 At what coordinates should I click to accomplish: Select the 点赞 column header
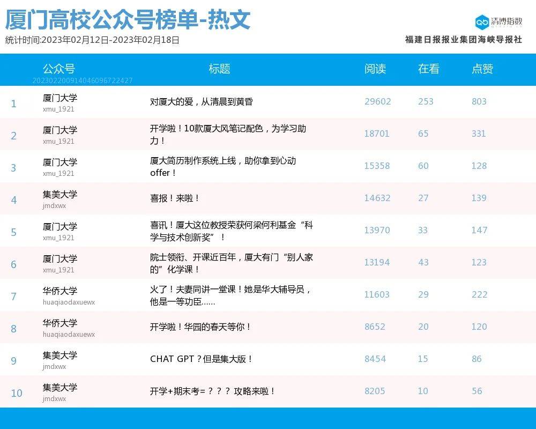click(x=482, y=69)
